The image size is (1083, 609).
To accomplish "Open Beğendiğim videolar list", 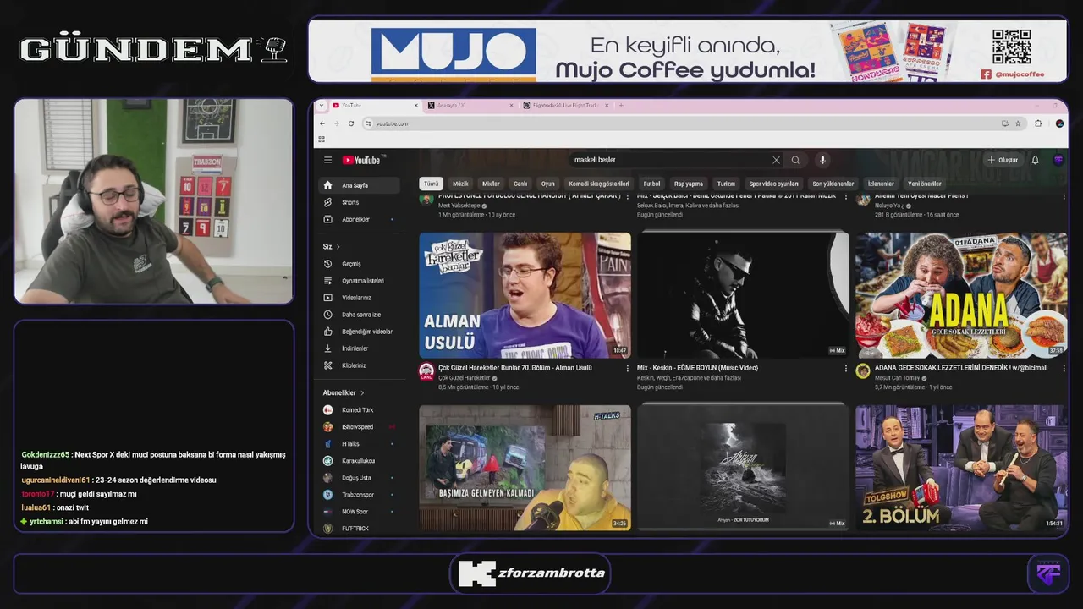I will click(x=360, y=332).
